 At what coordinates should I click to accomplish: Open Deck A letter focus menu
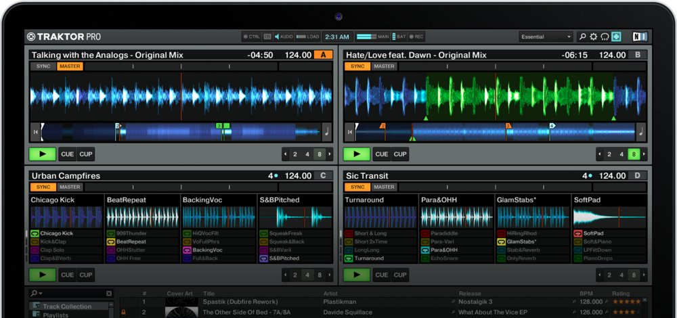tap(324, 55)
